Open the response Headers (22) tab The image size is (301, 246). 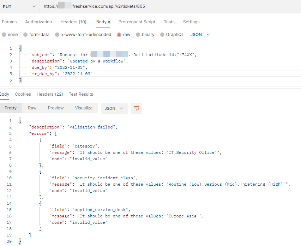pyautogui.click(x=50, y=94)
